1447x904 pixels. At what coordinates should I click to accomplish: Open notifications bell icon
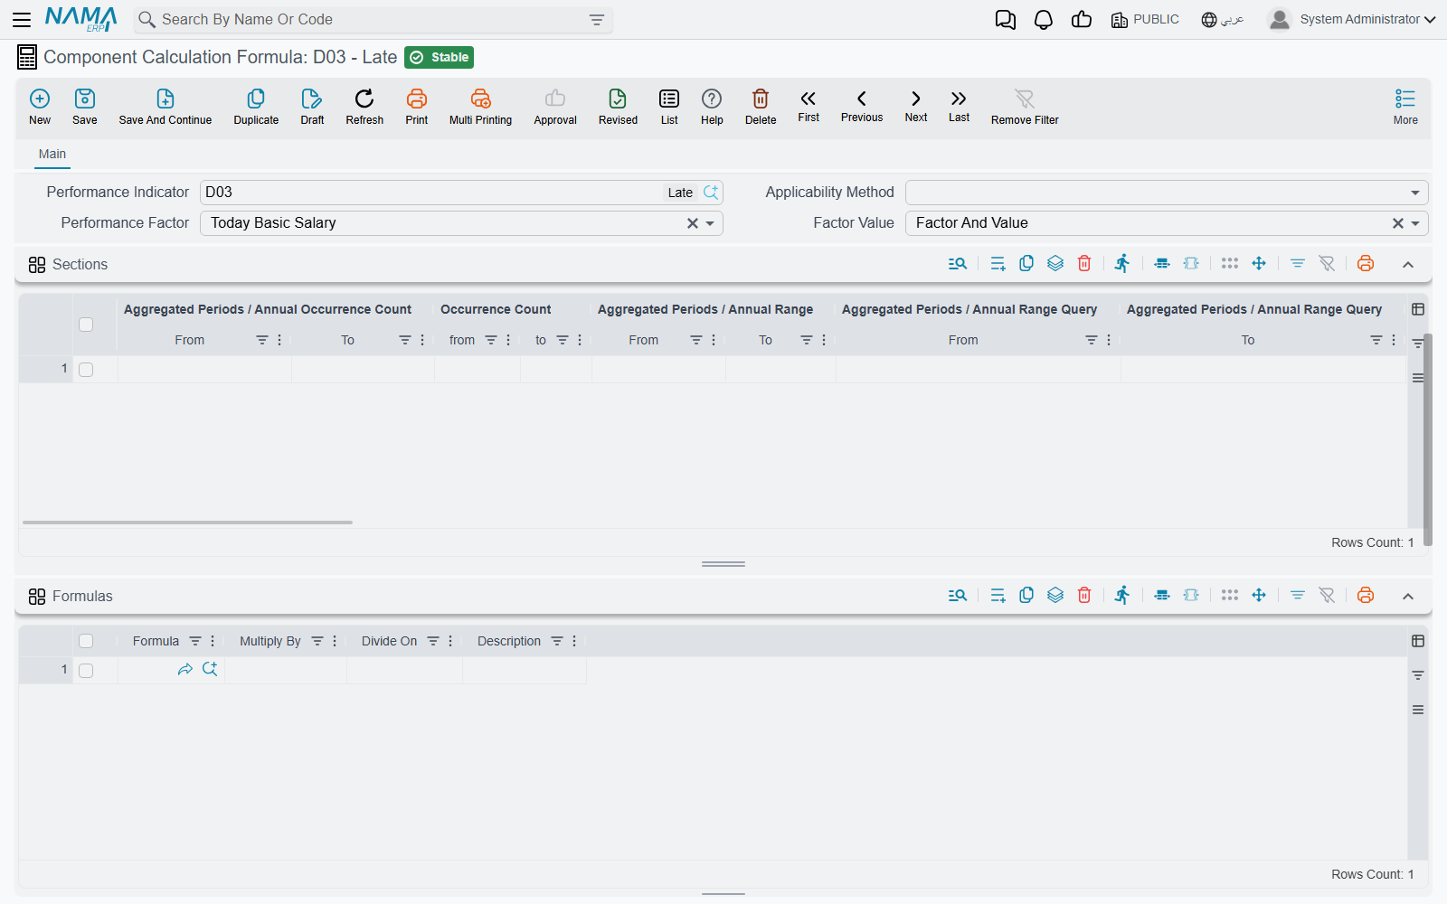click(1044, 20)
